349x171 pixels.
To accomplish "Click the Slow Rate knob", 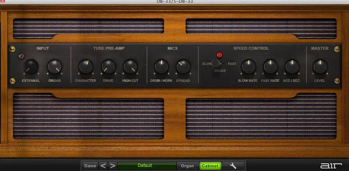I will (x=248, y=67).
